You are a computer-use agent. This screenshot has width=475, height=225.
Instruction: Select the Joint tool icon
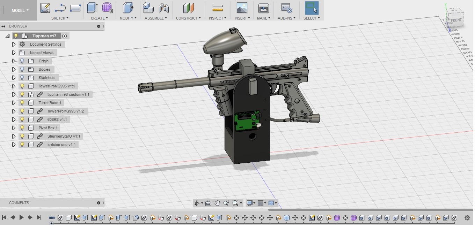(x=163, y=8)
